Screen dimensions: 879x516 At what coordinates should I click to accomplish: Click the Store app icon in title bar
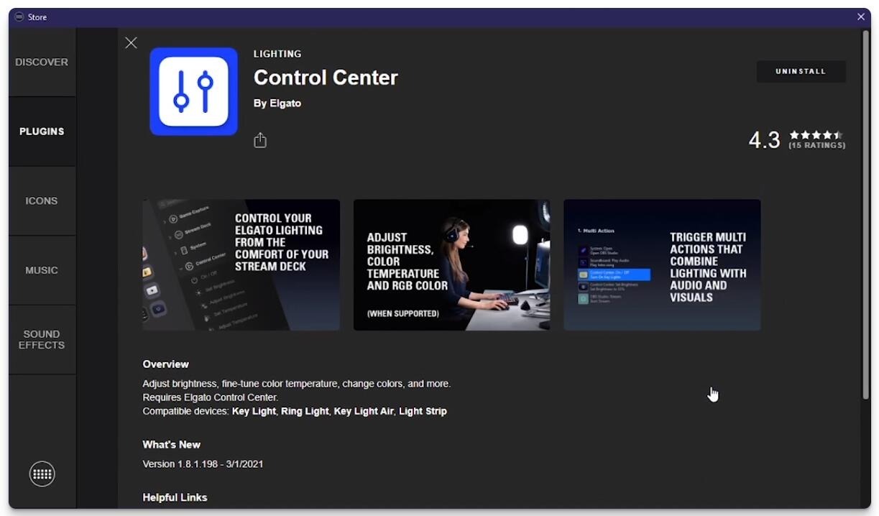tap(19, 17)
